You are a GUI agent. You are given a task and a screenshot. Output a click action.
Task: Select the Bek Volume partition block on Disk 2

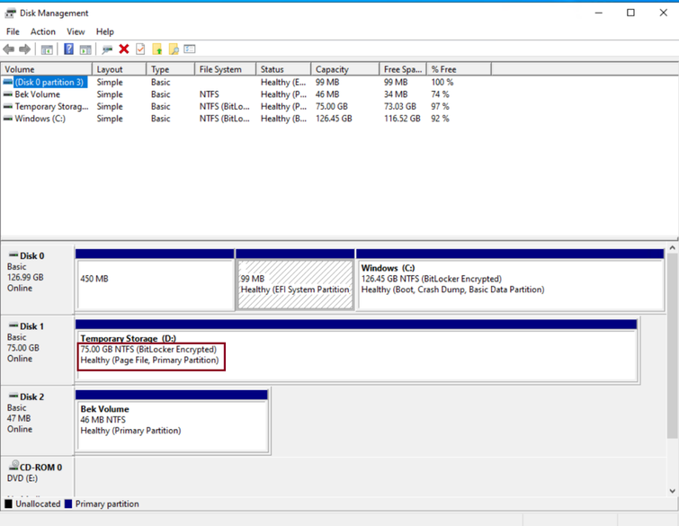pos(172,421)
